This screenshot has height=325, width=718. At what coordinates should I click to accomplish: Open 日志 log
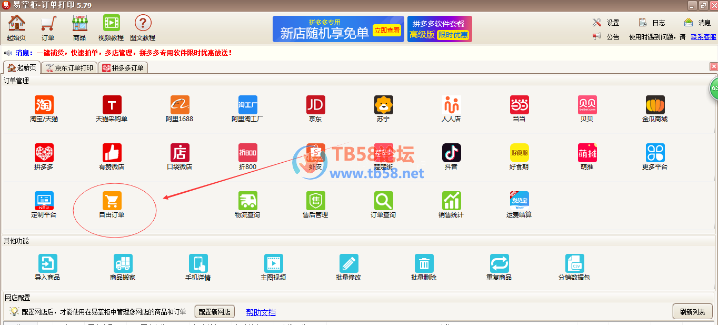(652, 23)
